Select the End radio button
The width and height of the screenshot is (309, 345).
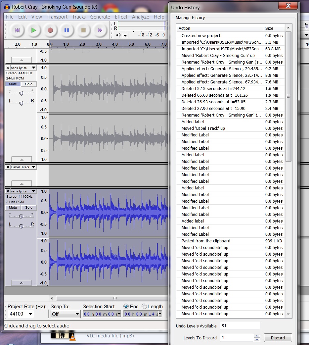pos(126,306)
